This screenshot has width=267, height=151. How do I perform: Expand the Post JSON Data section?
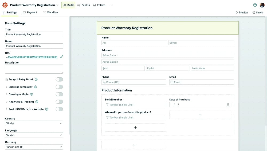(x=7, y=109)
